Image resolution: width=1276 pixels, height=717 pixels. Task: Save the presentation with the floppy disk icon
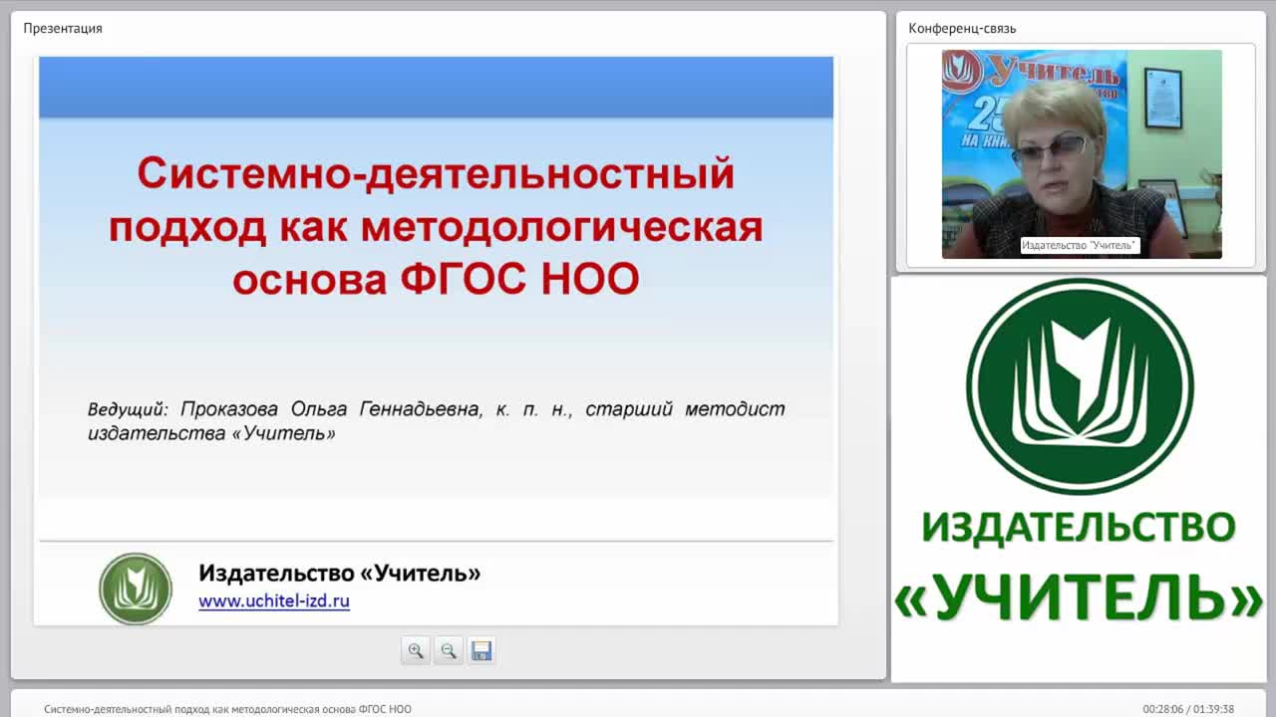click(x=481, y=651)
